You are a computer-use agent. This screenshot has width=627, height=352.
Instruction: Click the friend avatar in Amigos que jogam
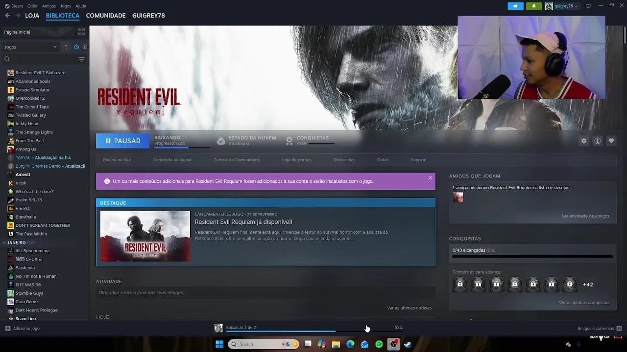(x=458, y=197)
